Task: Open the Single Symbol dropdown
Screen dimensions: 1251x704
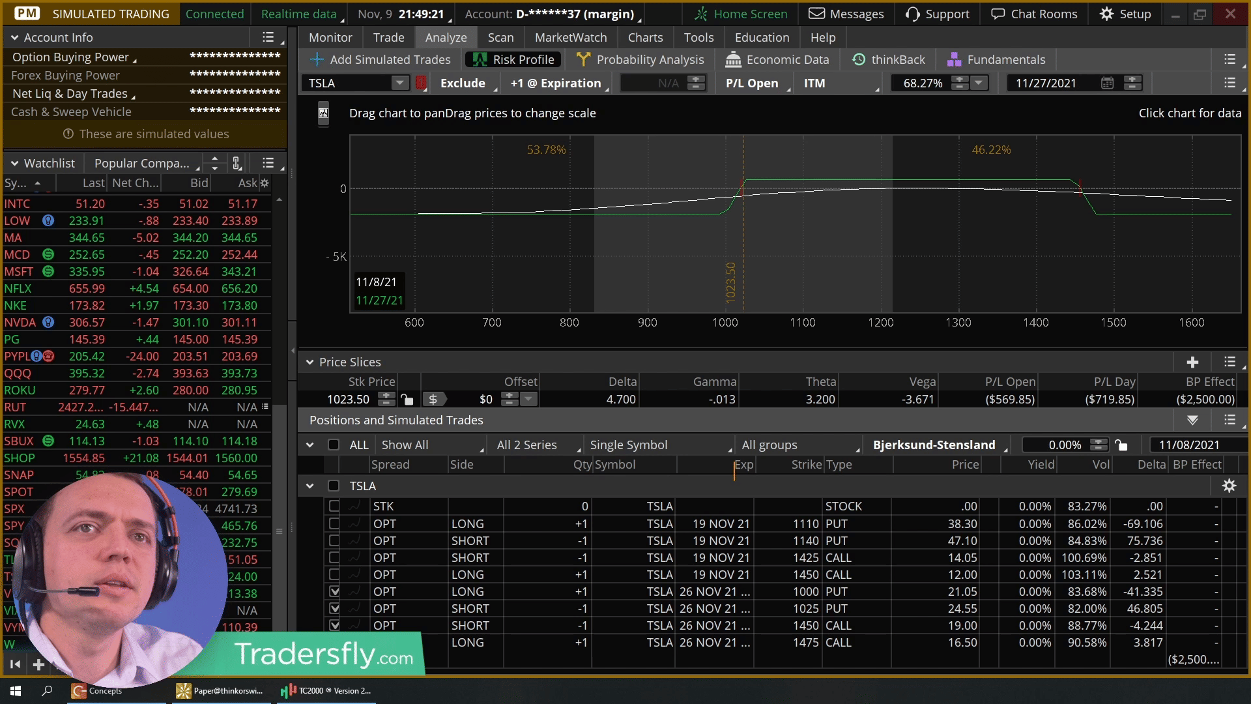Action: pyautogui.click(x=660, y=445)
